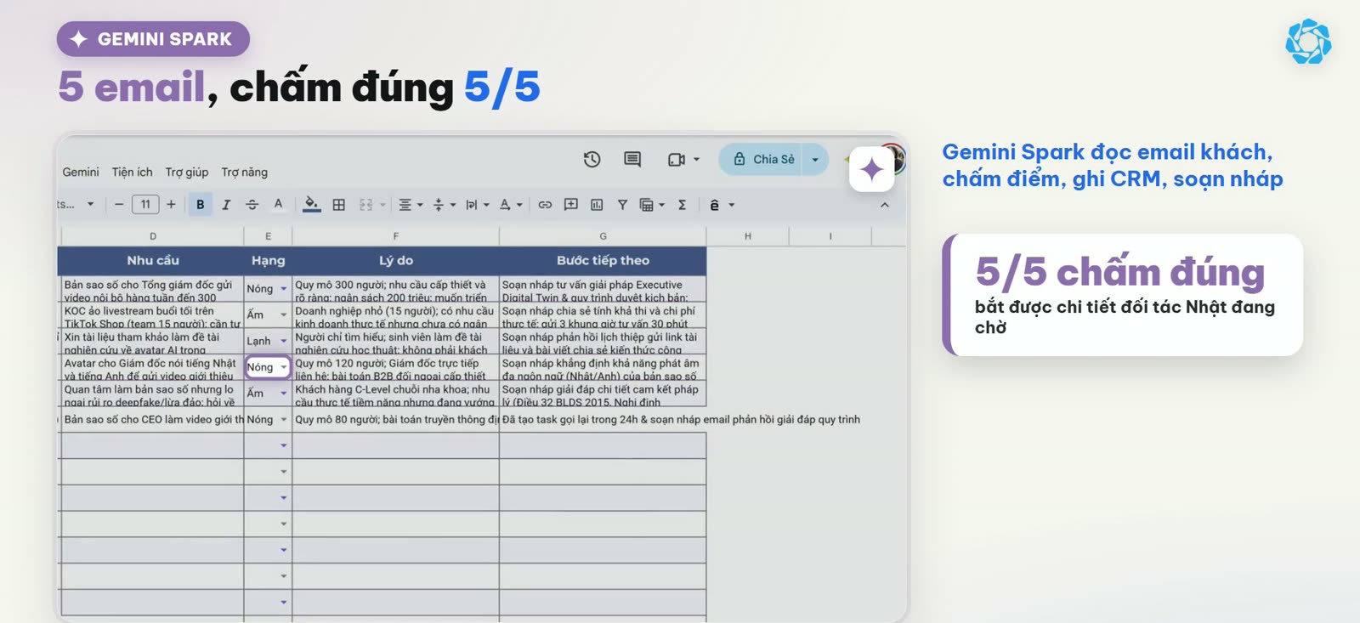Open the font family dropdown
This screenshot has width=1360, height=623.
tap(76, 204)
